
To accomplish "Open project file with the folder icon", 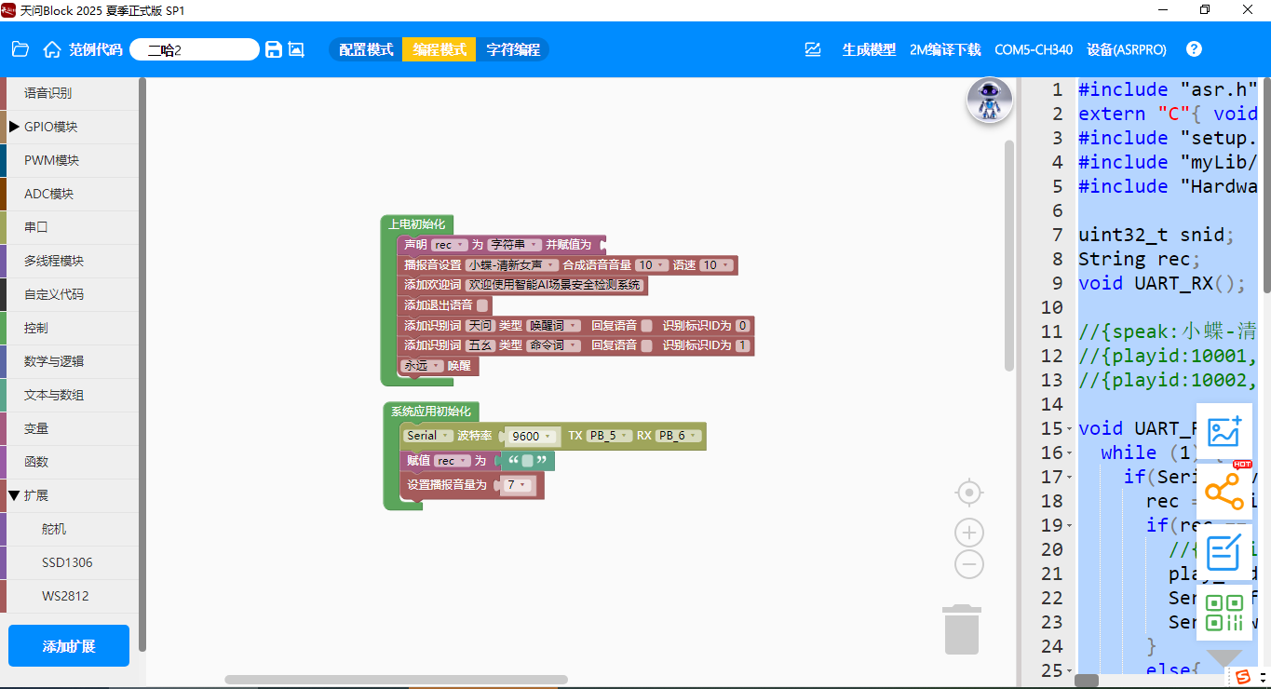I will [20, 49].
